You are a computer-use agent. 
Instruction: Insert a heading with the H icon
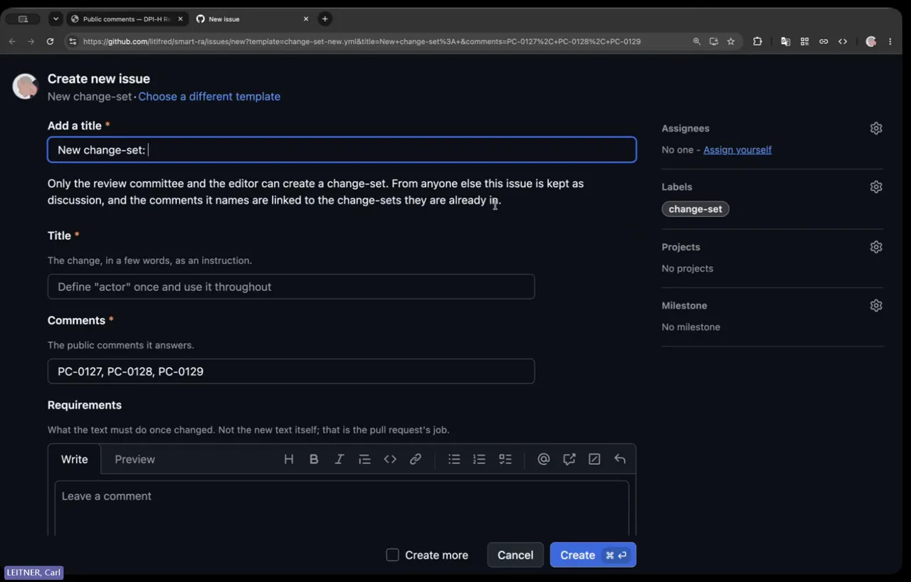point(289,459)
